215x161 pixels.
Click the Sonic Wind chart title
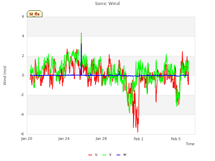[x=107, y=4]
